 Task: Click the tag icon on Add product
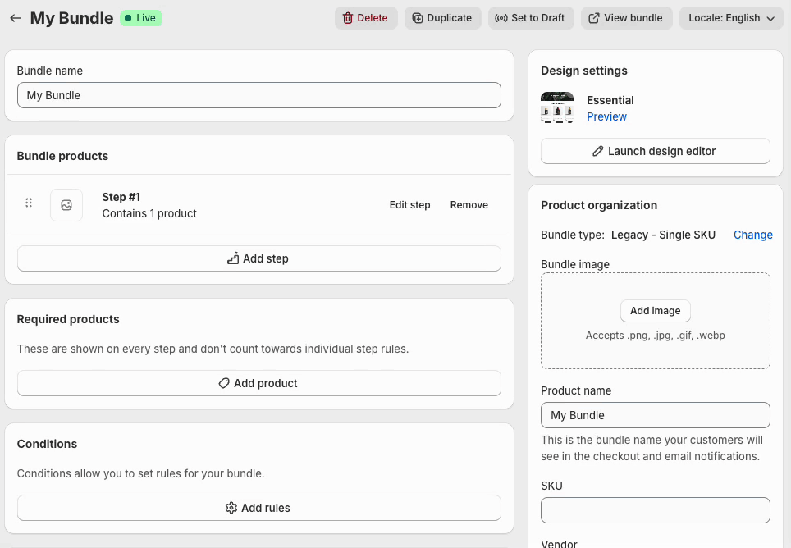[224, 383]
